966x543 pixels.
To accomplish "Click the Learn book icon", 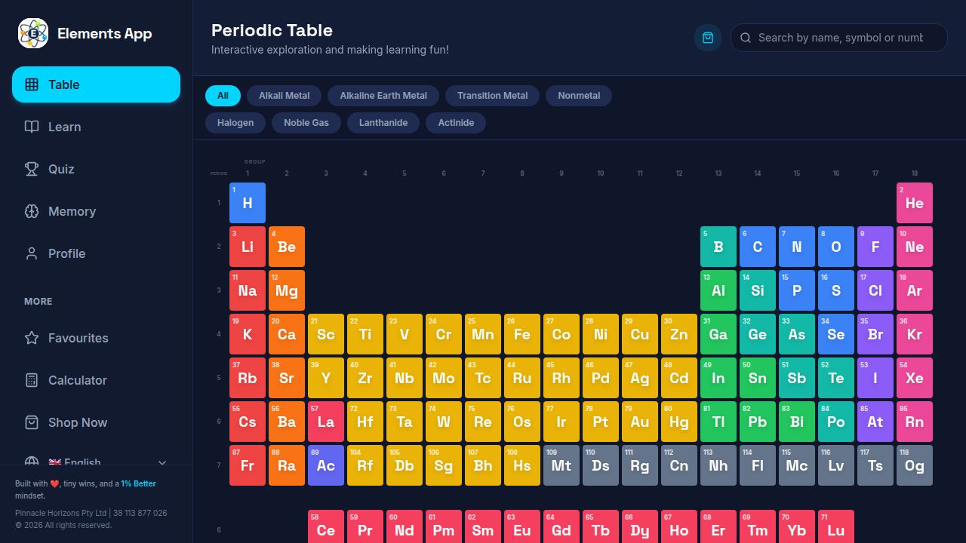I will click(32, 127).
